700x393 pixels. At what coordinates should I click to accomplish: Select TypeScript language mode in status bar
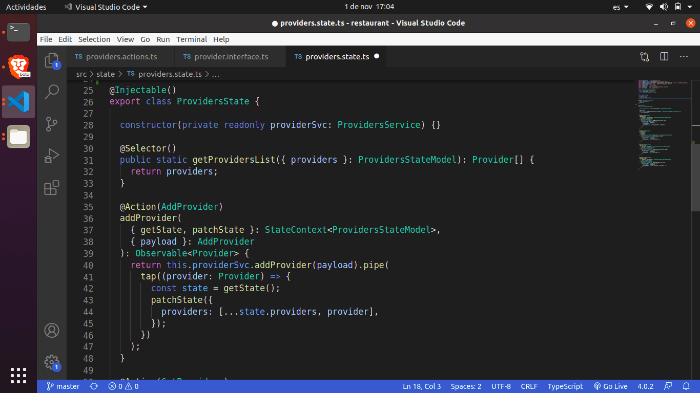pos(565,386)
